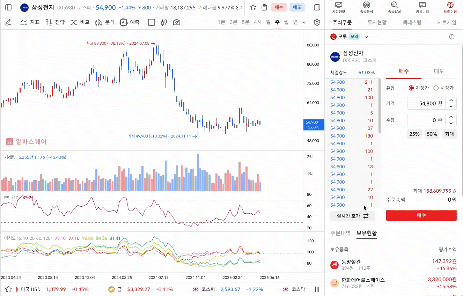The height and width of the screenshot is (296, 463).
Task: Select the 년 yearly chart interval
Action: pos(295,22)
